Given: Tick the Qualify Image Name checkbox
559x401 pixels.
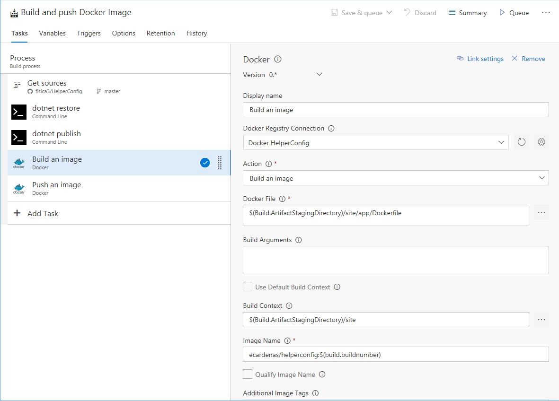Looking at the screenshot, I should click(x=248, y=374).
